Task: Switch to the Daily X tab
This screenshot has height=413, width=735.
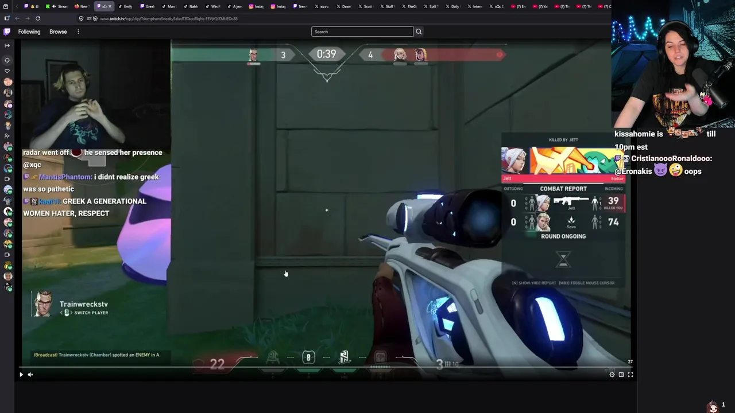Action: point(452,6)
